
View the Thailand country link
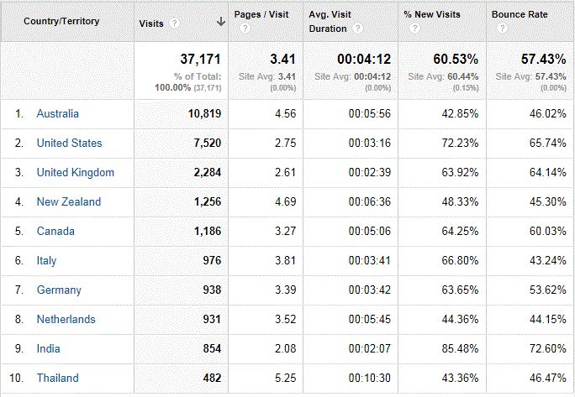click(x=57, y=378)
